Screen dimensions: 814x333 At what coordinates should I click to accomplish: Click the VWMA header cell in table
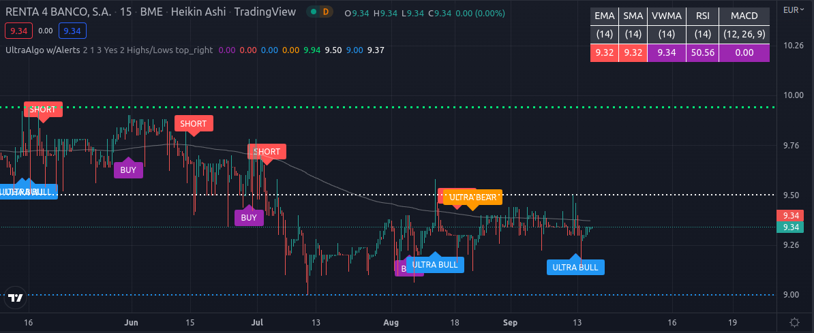pos(667,16)
